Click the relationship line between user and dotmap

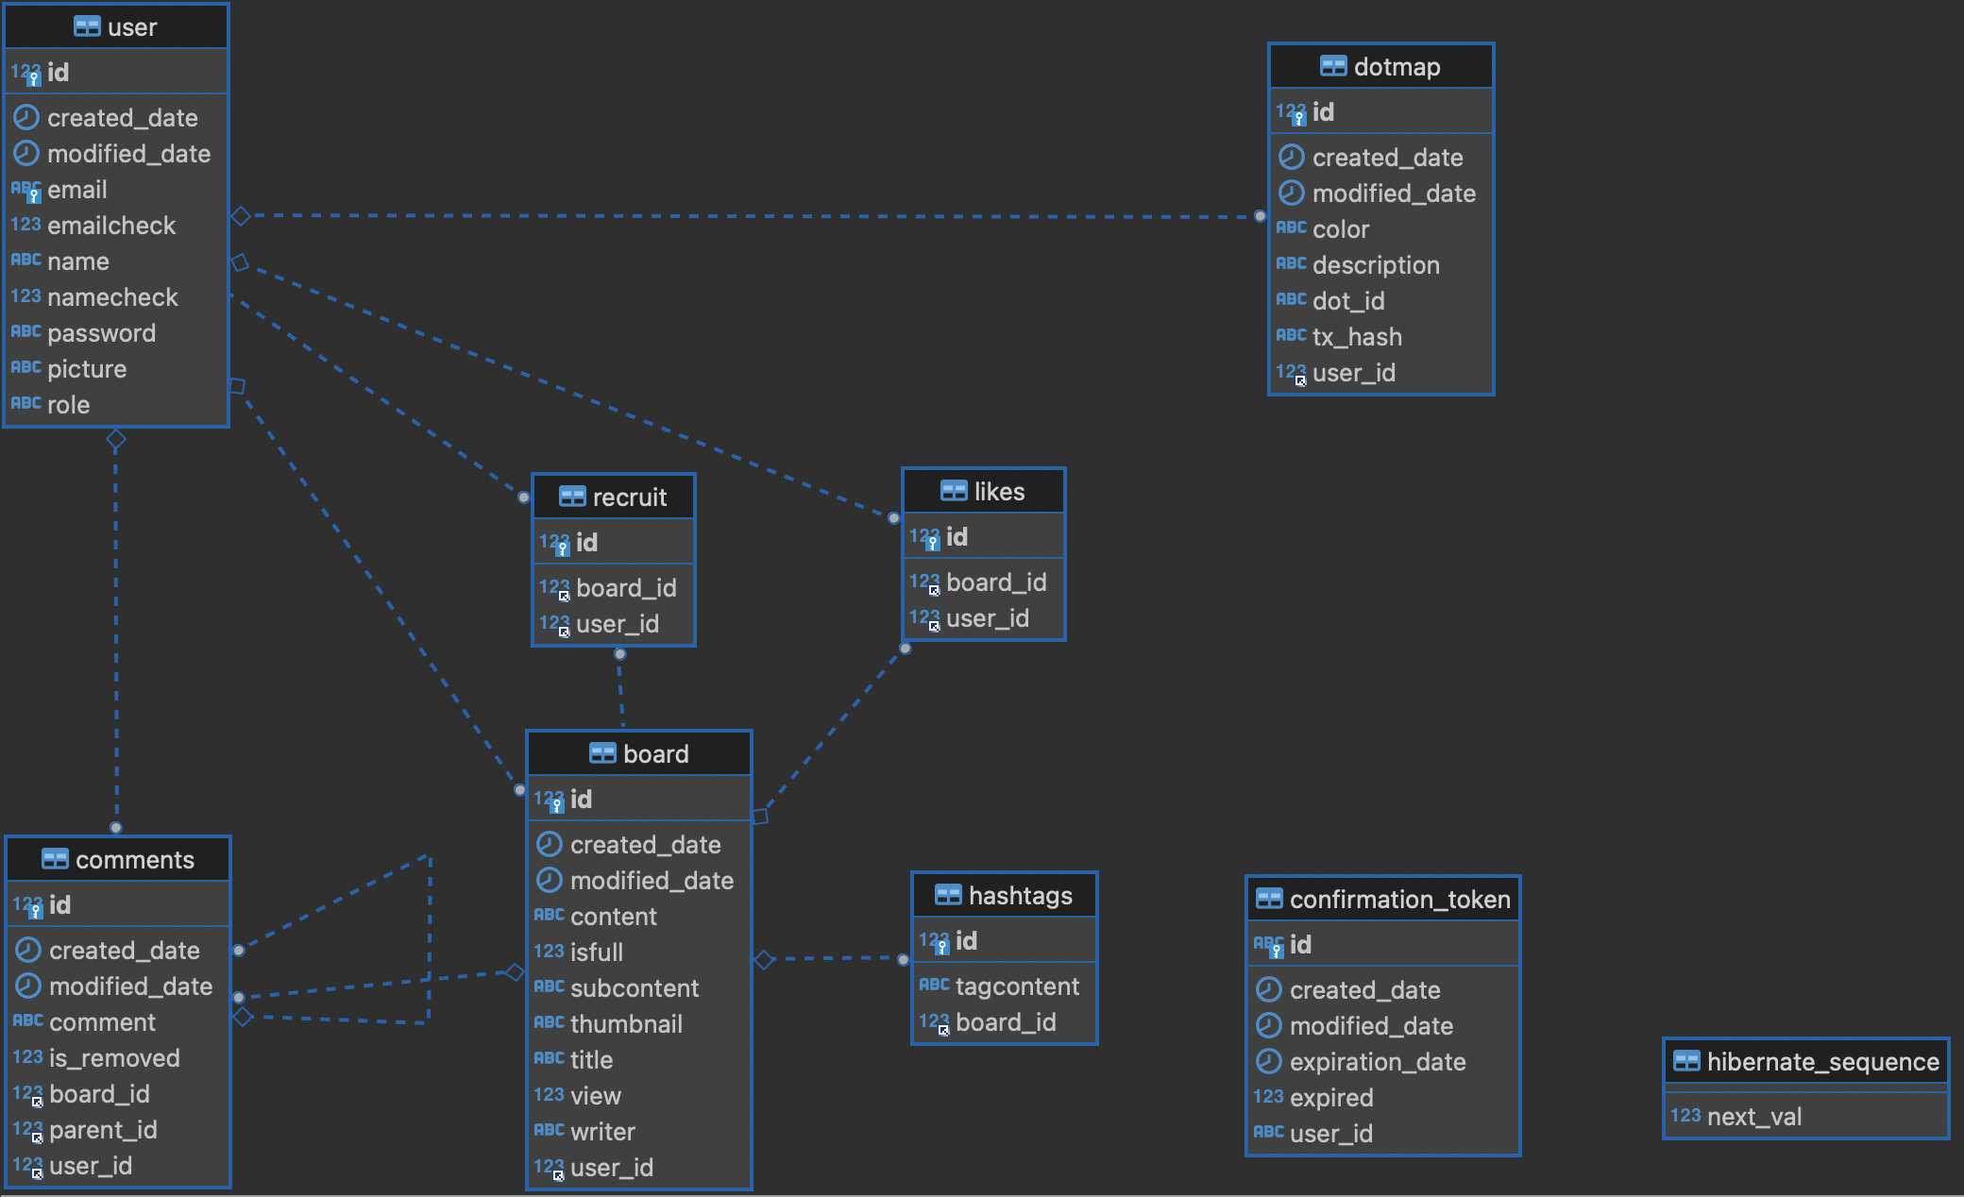(746, 215)
